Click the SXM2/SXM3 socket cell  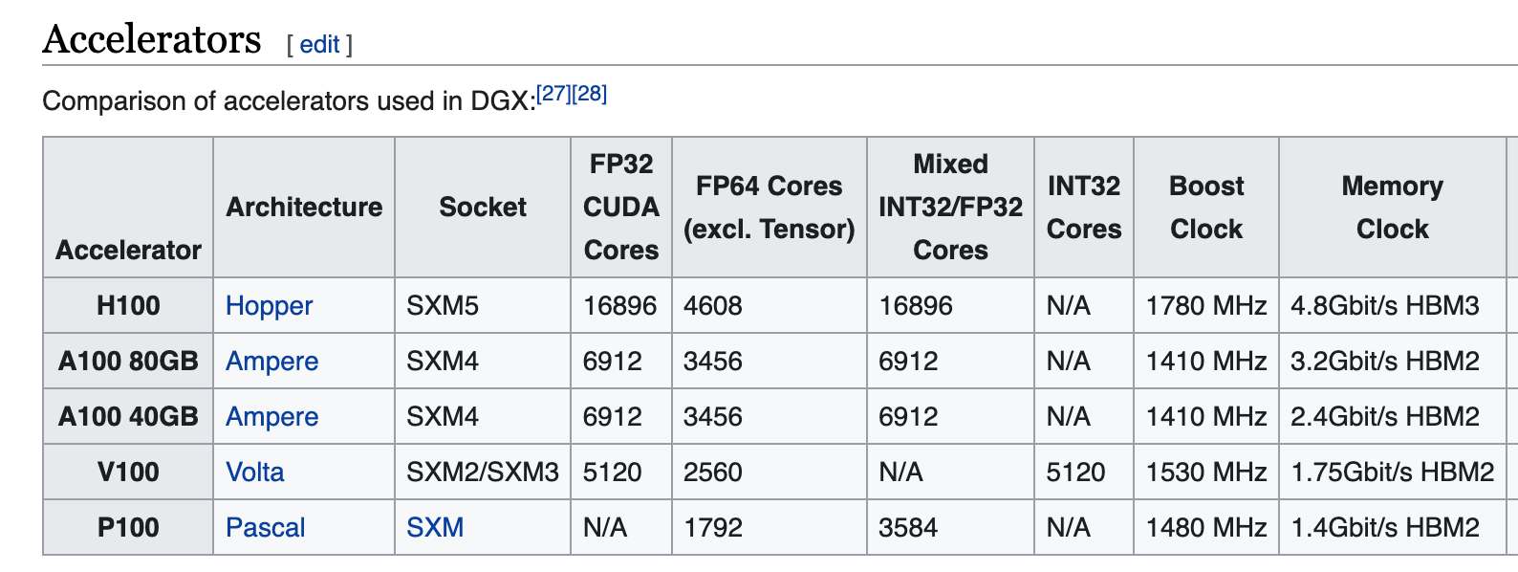pyautogui.click(x=483, y=473)
